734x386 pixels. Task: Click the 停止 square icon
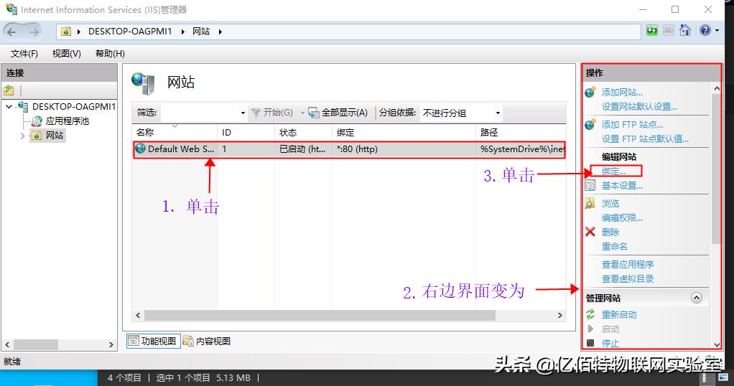pos(590,343)
